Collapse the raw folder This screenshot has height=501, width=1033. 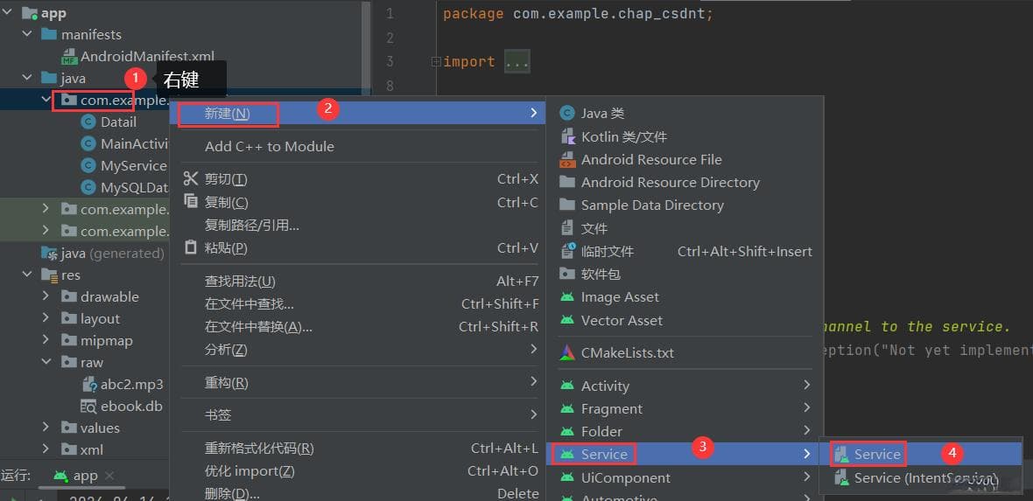point(46,362)
